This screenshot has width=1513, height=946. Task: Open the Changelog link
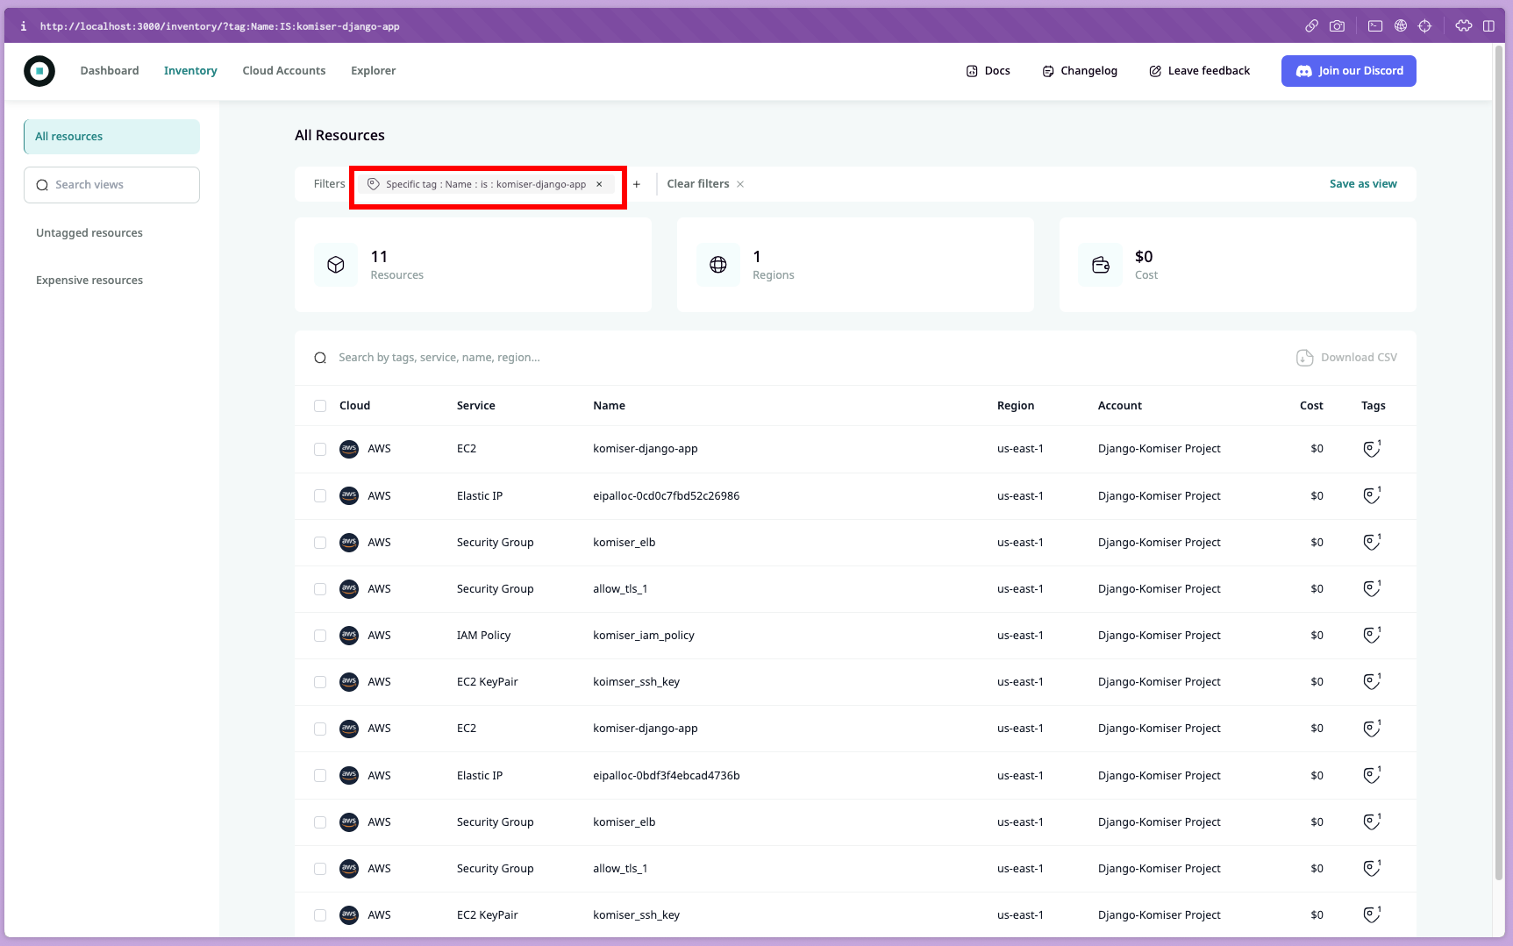tap(1080, 71)
